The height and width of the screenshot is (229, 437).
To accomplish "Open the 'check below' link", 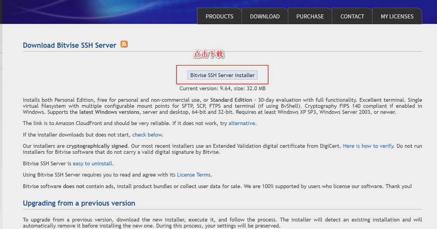I will coord(147,135).
